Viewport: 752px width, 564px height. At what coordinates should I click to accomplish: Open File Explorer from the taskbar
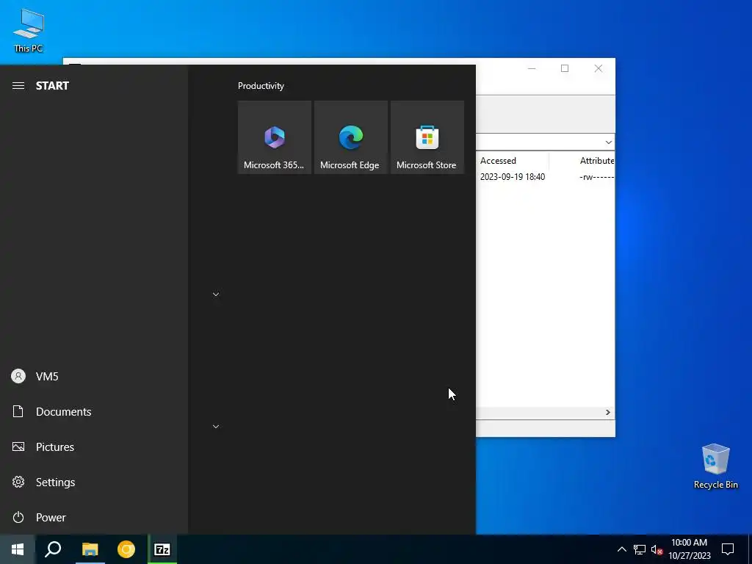coord(90,549)
